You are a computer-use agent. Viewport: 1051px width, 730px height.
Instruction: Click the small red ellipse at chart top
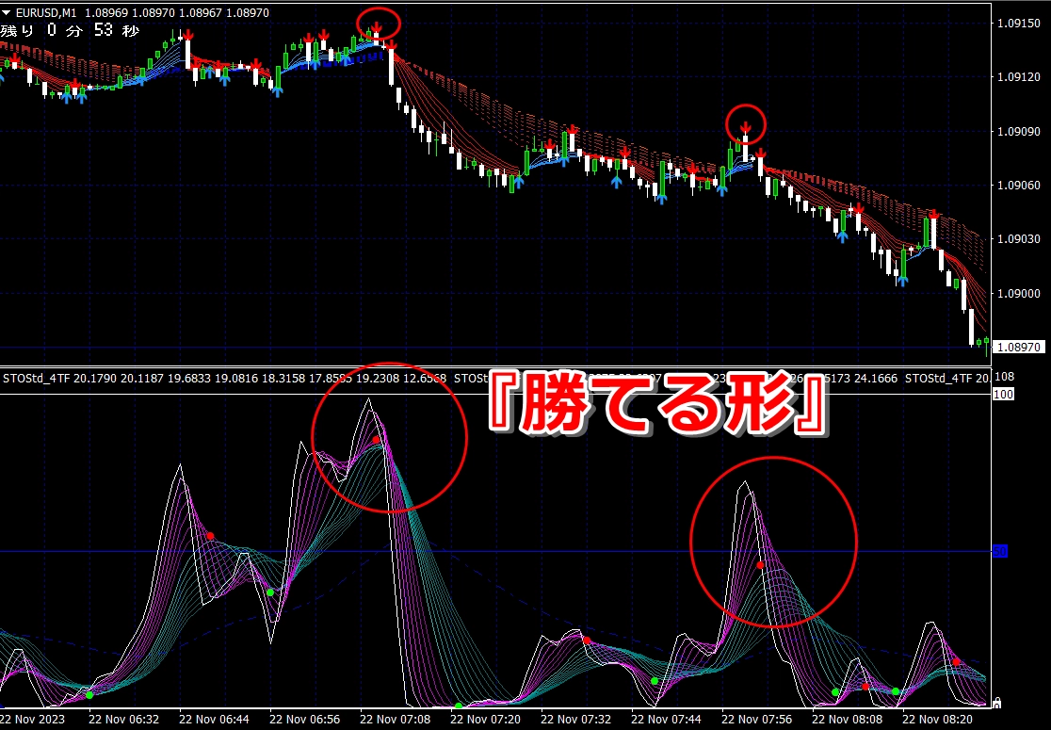pos(379,24)
